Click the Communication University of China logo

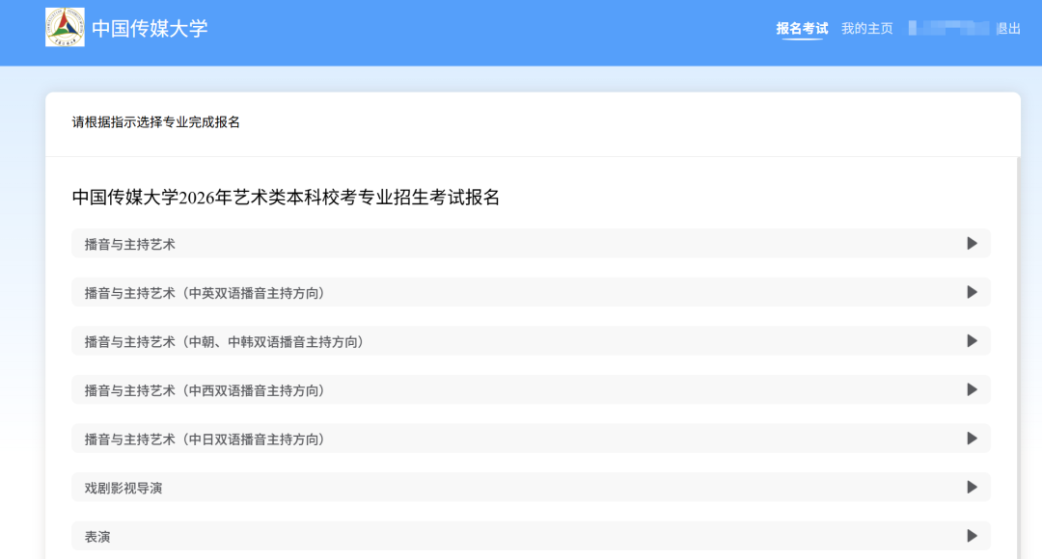pyautogui.click(x=65, y=28)
